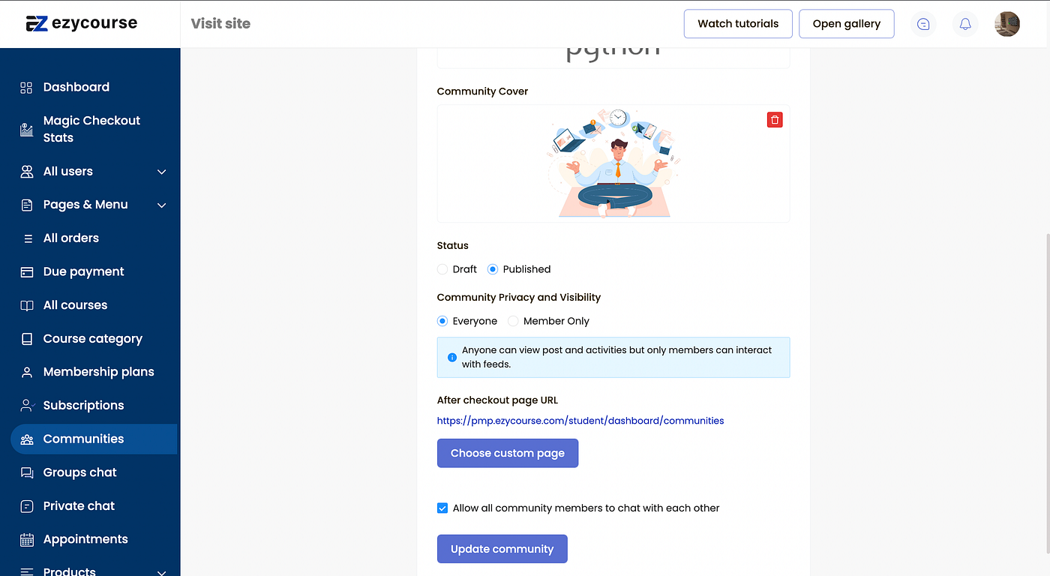This screenshot has height=576, width=1050.
Task: Click the info icon in privacy notice
Action: 451,358
